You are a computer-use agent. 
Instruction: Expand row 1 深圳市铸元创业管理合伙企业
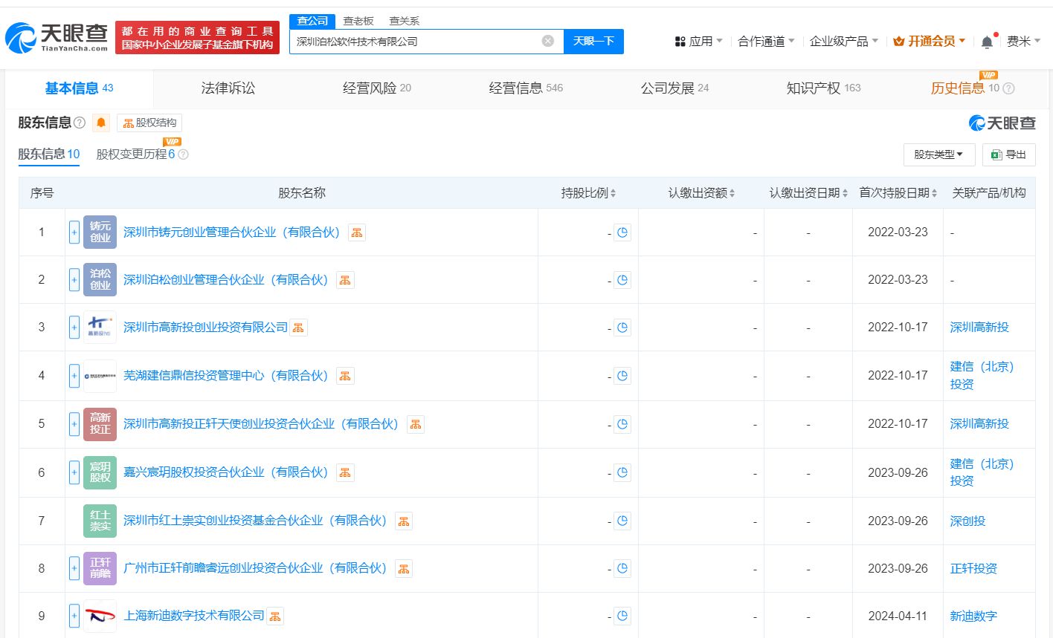click(x=74, y=232)
